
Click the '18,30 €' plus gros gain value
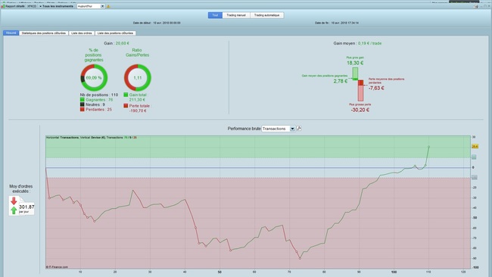click(355, 63)
